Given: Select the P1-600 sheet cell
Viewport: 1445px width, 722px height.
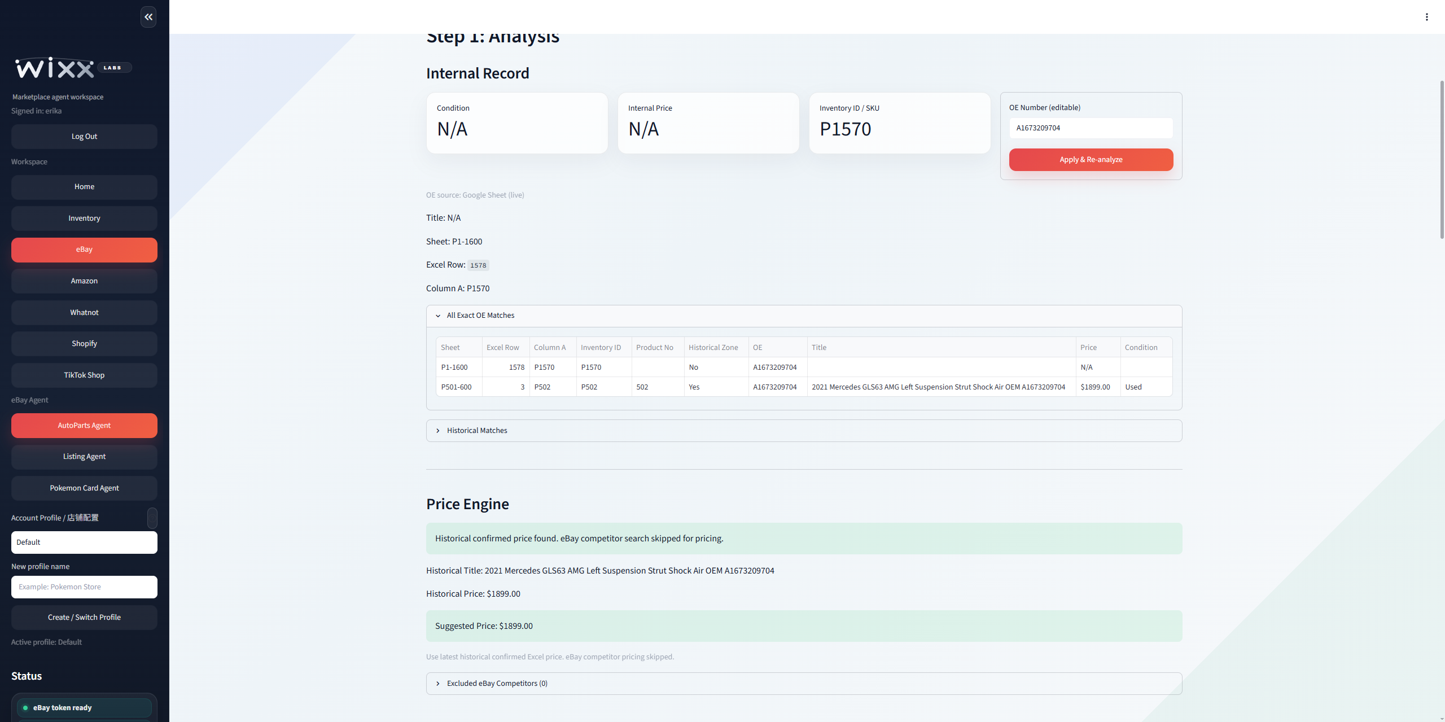Looking at the screenshot, I should tap(459, 367).
